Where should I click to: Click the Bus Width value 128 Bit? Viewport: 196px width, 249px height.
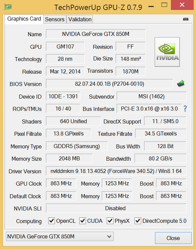click(165, 146)
